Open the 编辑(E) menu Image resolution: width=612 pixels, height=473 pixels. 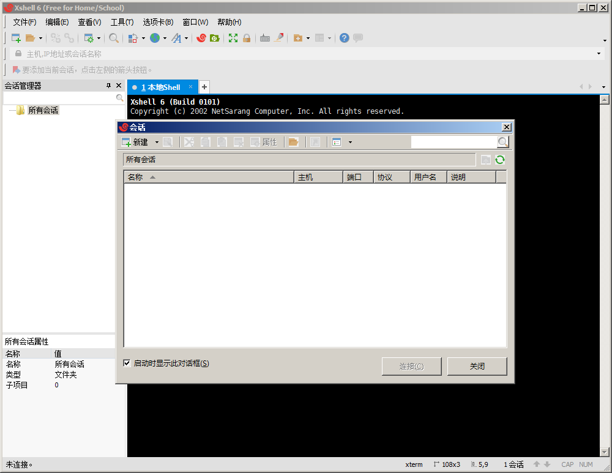(x=57, y=22)
